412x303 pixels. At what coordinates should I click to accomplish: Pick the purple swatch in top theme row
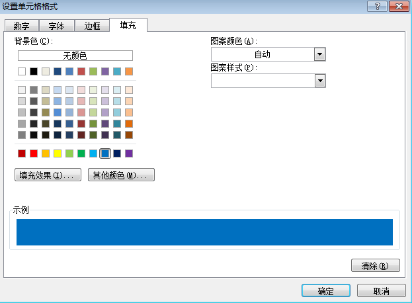tap(105, 71)
